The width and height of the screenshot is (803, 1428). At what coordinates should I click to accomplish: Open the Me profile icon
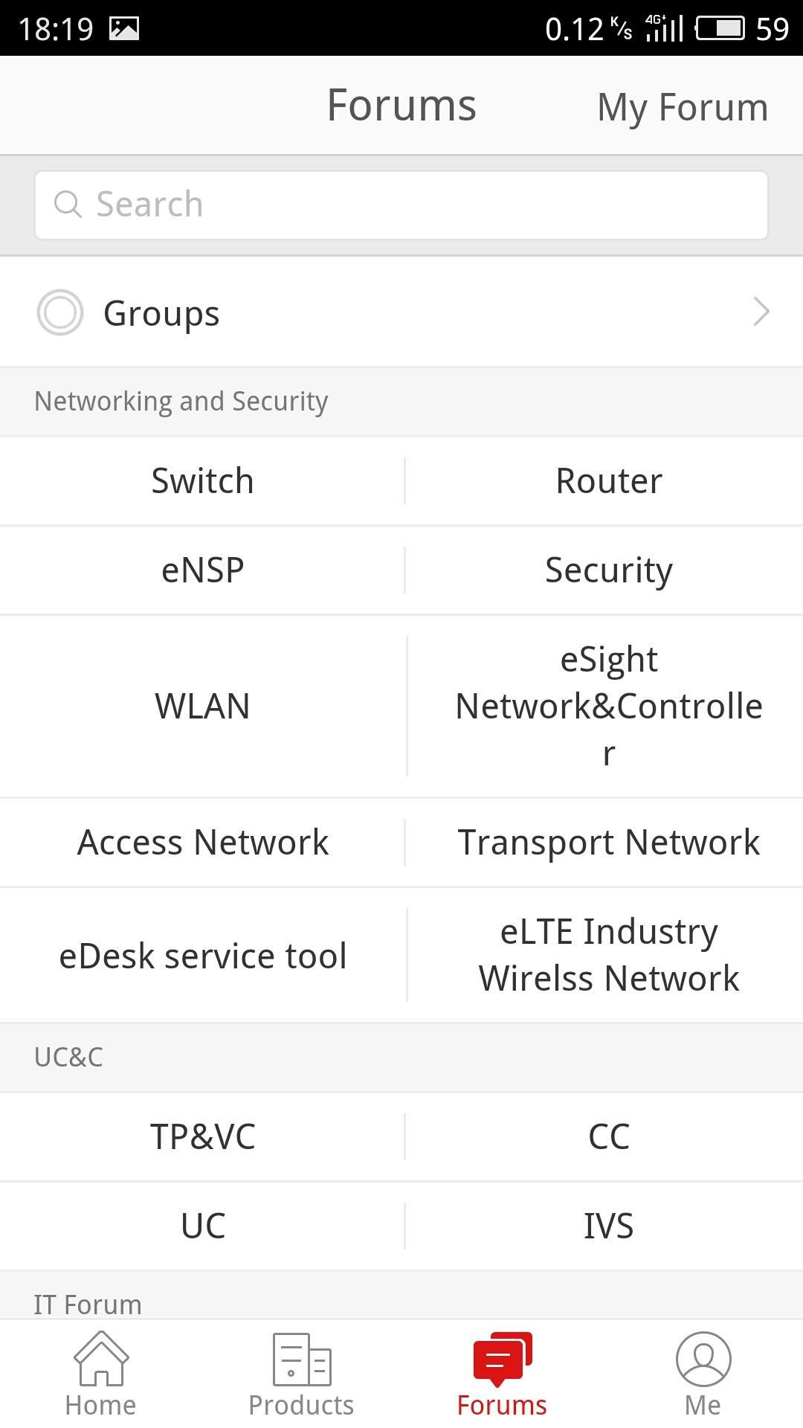[x=703, y=1360]
